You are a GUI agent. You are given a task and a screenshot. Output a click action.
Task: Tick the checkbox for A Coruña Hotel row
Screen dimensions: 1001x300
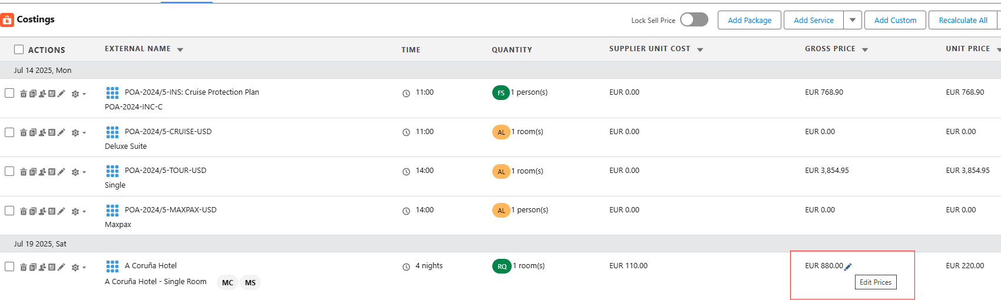click(x=9, y=266)
